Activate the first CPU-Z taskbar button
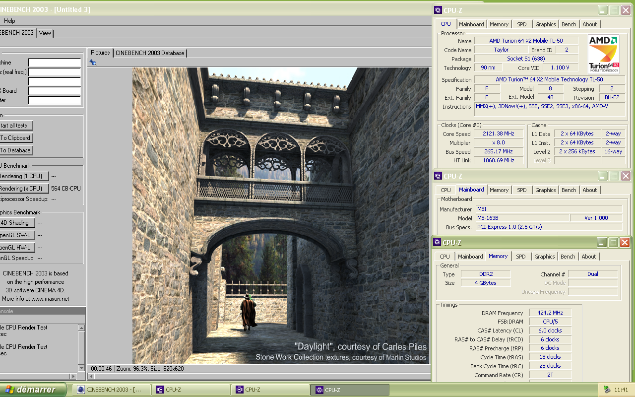The width and height of the screenshot is (635, 397). click(x=191, y=390)
